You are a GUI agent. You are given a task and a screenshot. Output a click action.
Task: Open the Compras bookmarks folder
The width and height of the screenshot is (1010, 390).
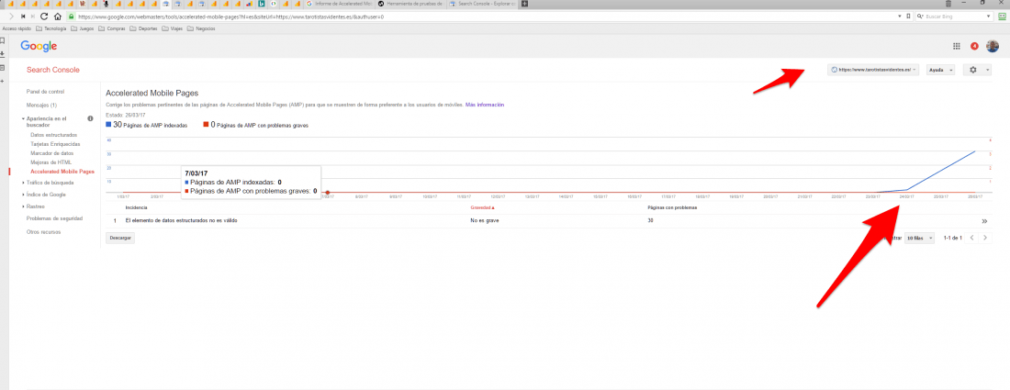(112, 28)
